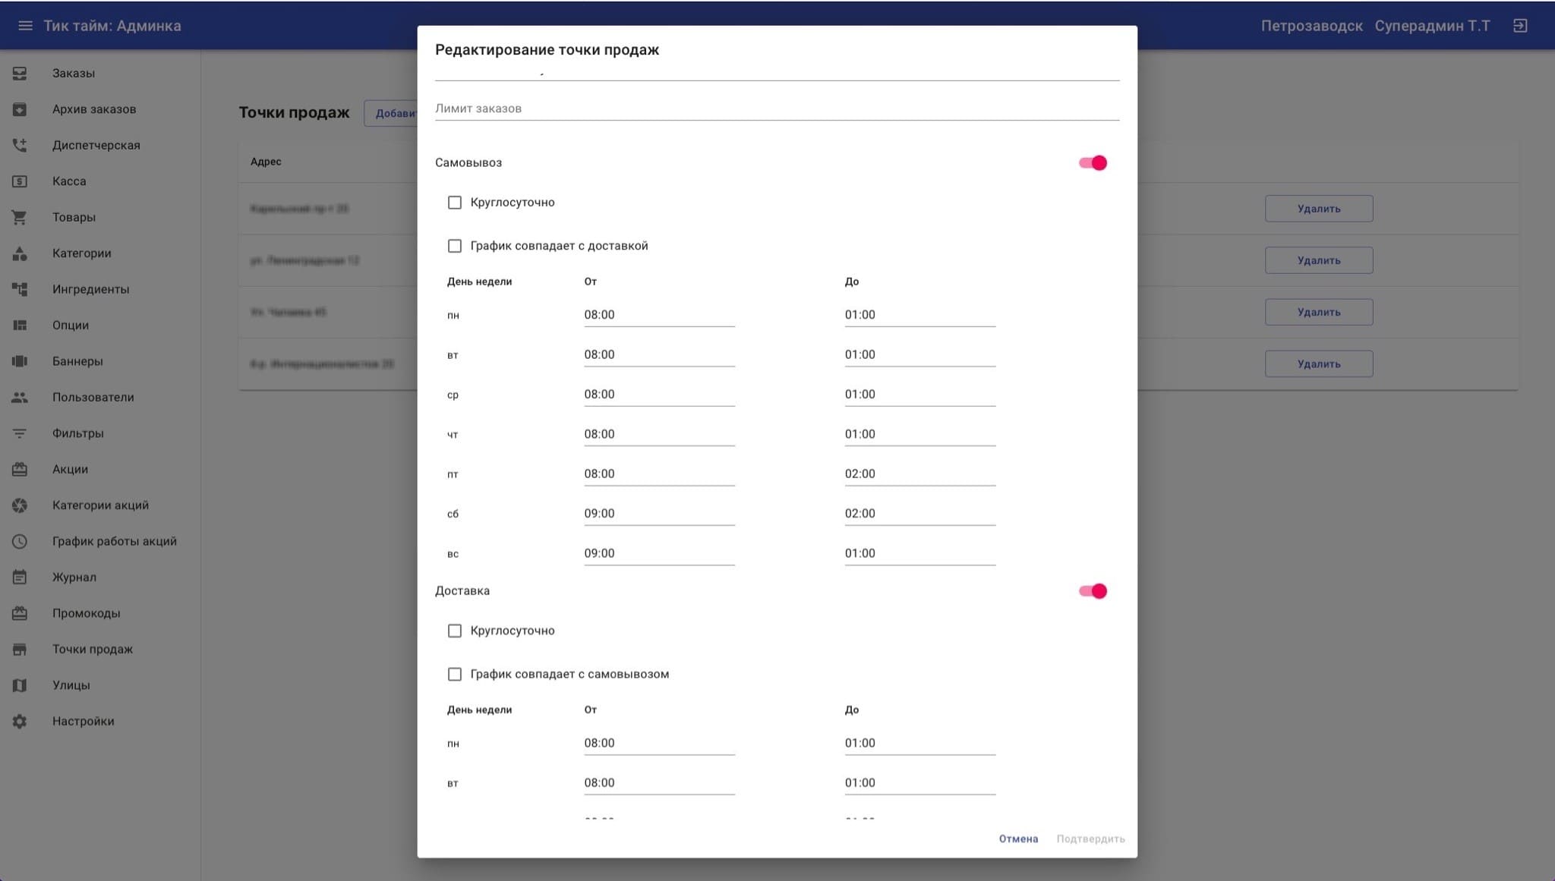
Task: Click the Улицы map icon
Action: click(x=20, y=685)
